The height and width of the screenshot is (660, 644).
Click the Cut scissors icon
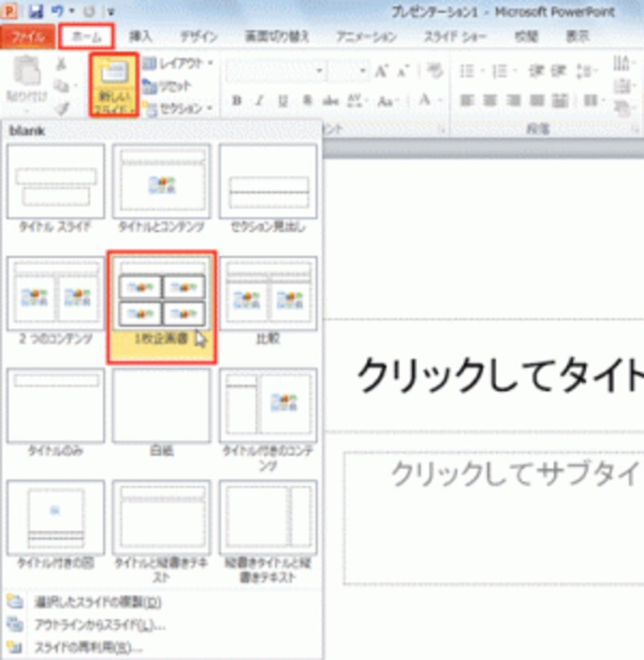(61, 64)
